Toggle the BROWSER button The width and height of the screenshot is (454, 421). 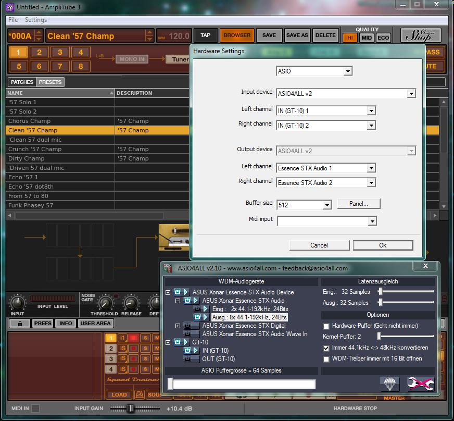point(237,35)
